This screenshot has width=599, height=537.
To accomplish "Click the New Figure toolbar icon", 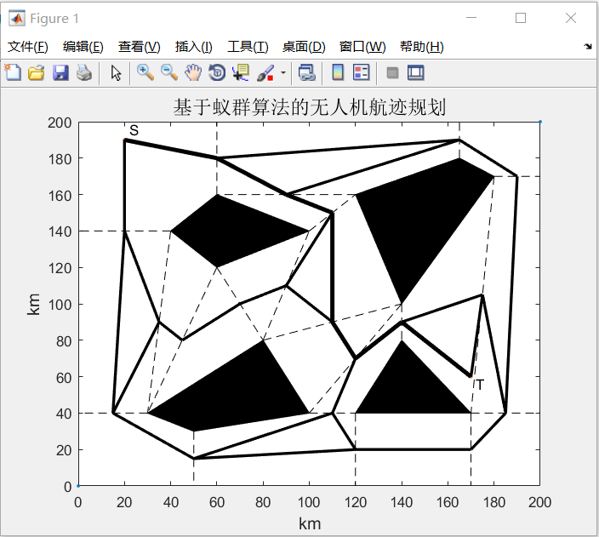I will click(13, 72).
